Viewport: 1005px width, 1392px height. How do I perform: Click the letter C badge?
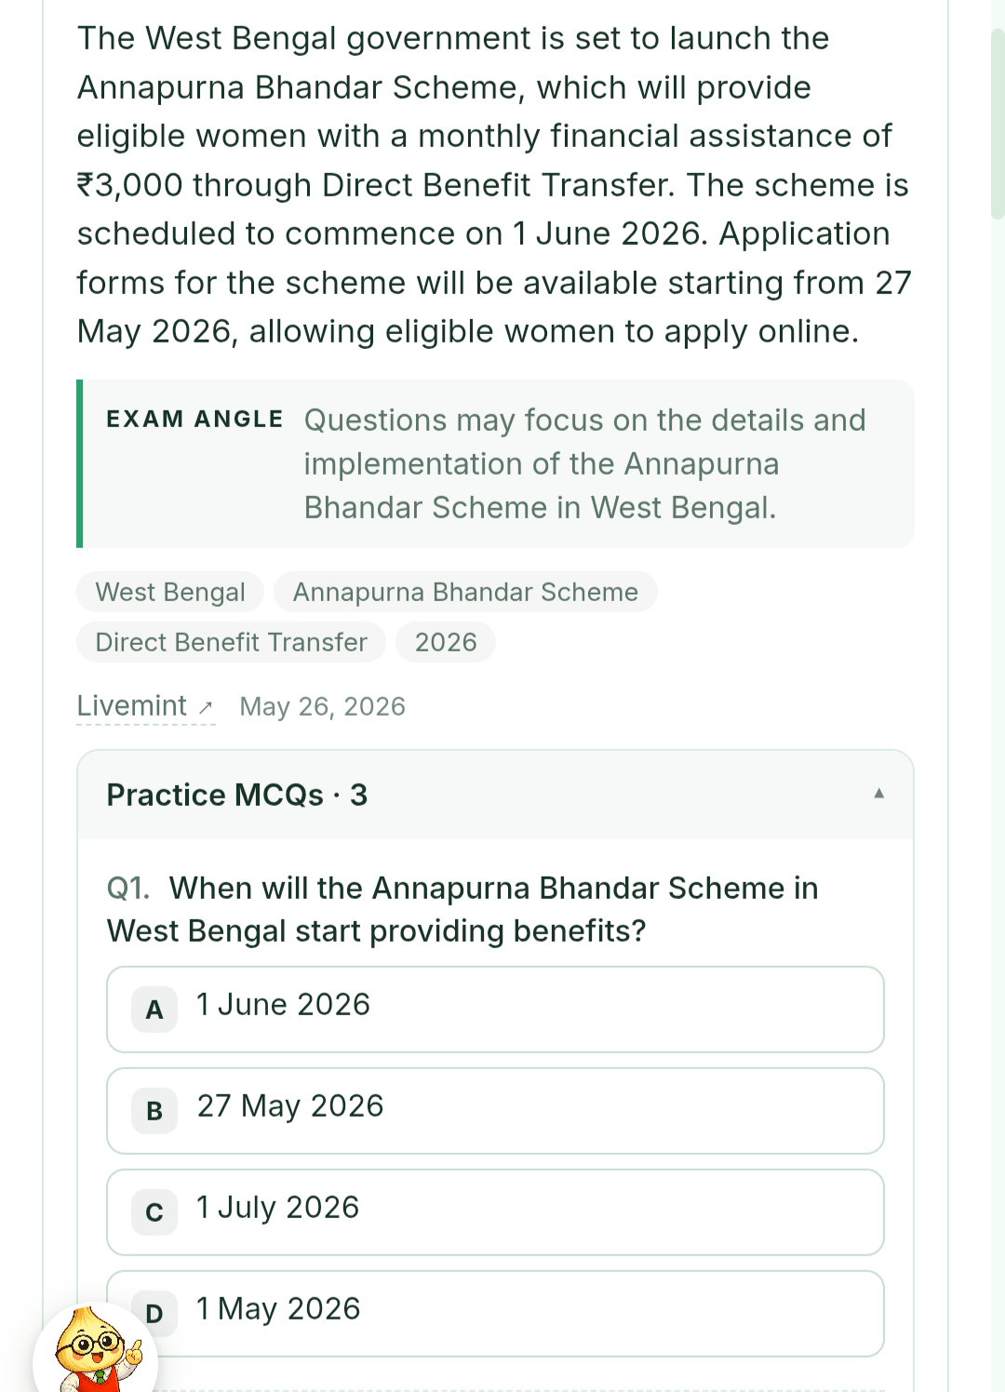(154, 1212)
